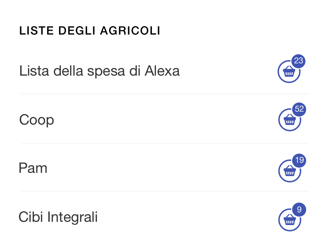Image resolution: width=324 pixels, height=247 pixels.
Task: Open the Pam list entry
Action: (x=33, y=168)
